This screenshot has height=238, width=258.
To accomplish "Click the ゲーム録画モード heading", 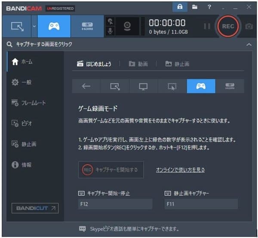I will pyautogui.click(x=98, y=109).
